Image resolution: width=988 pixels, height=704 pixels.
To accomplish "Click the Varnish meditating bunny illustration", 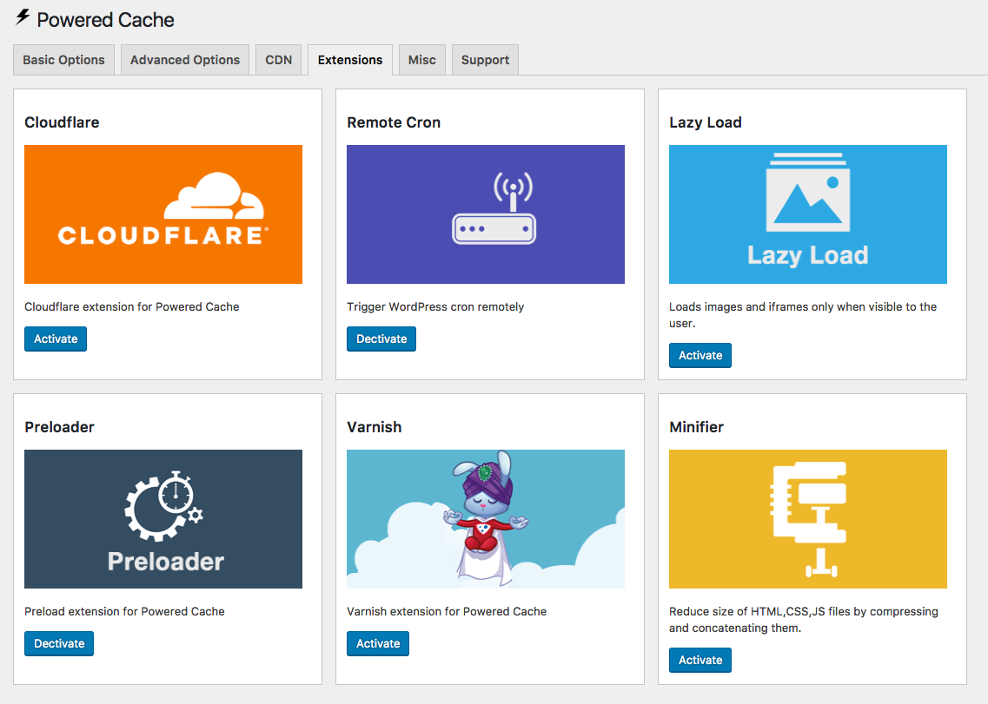I will [485, 518].
